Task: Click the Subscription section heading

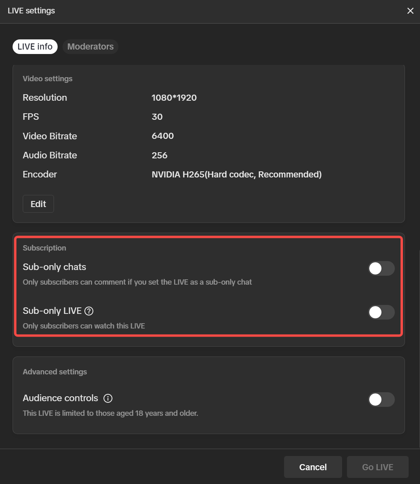Action: [44, 248]
